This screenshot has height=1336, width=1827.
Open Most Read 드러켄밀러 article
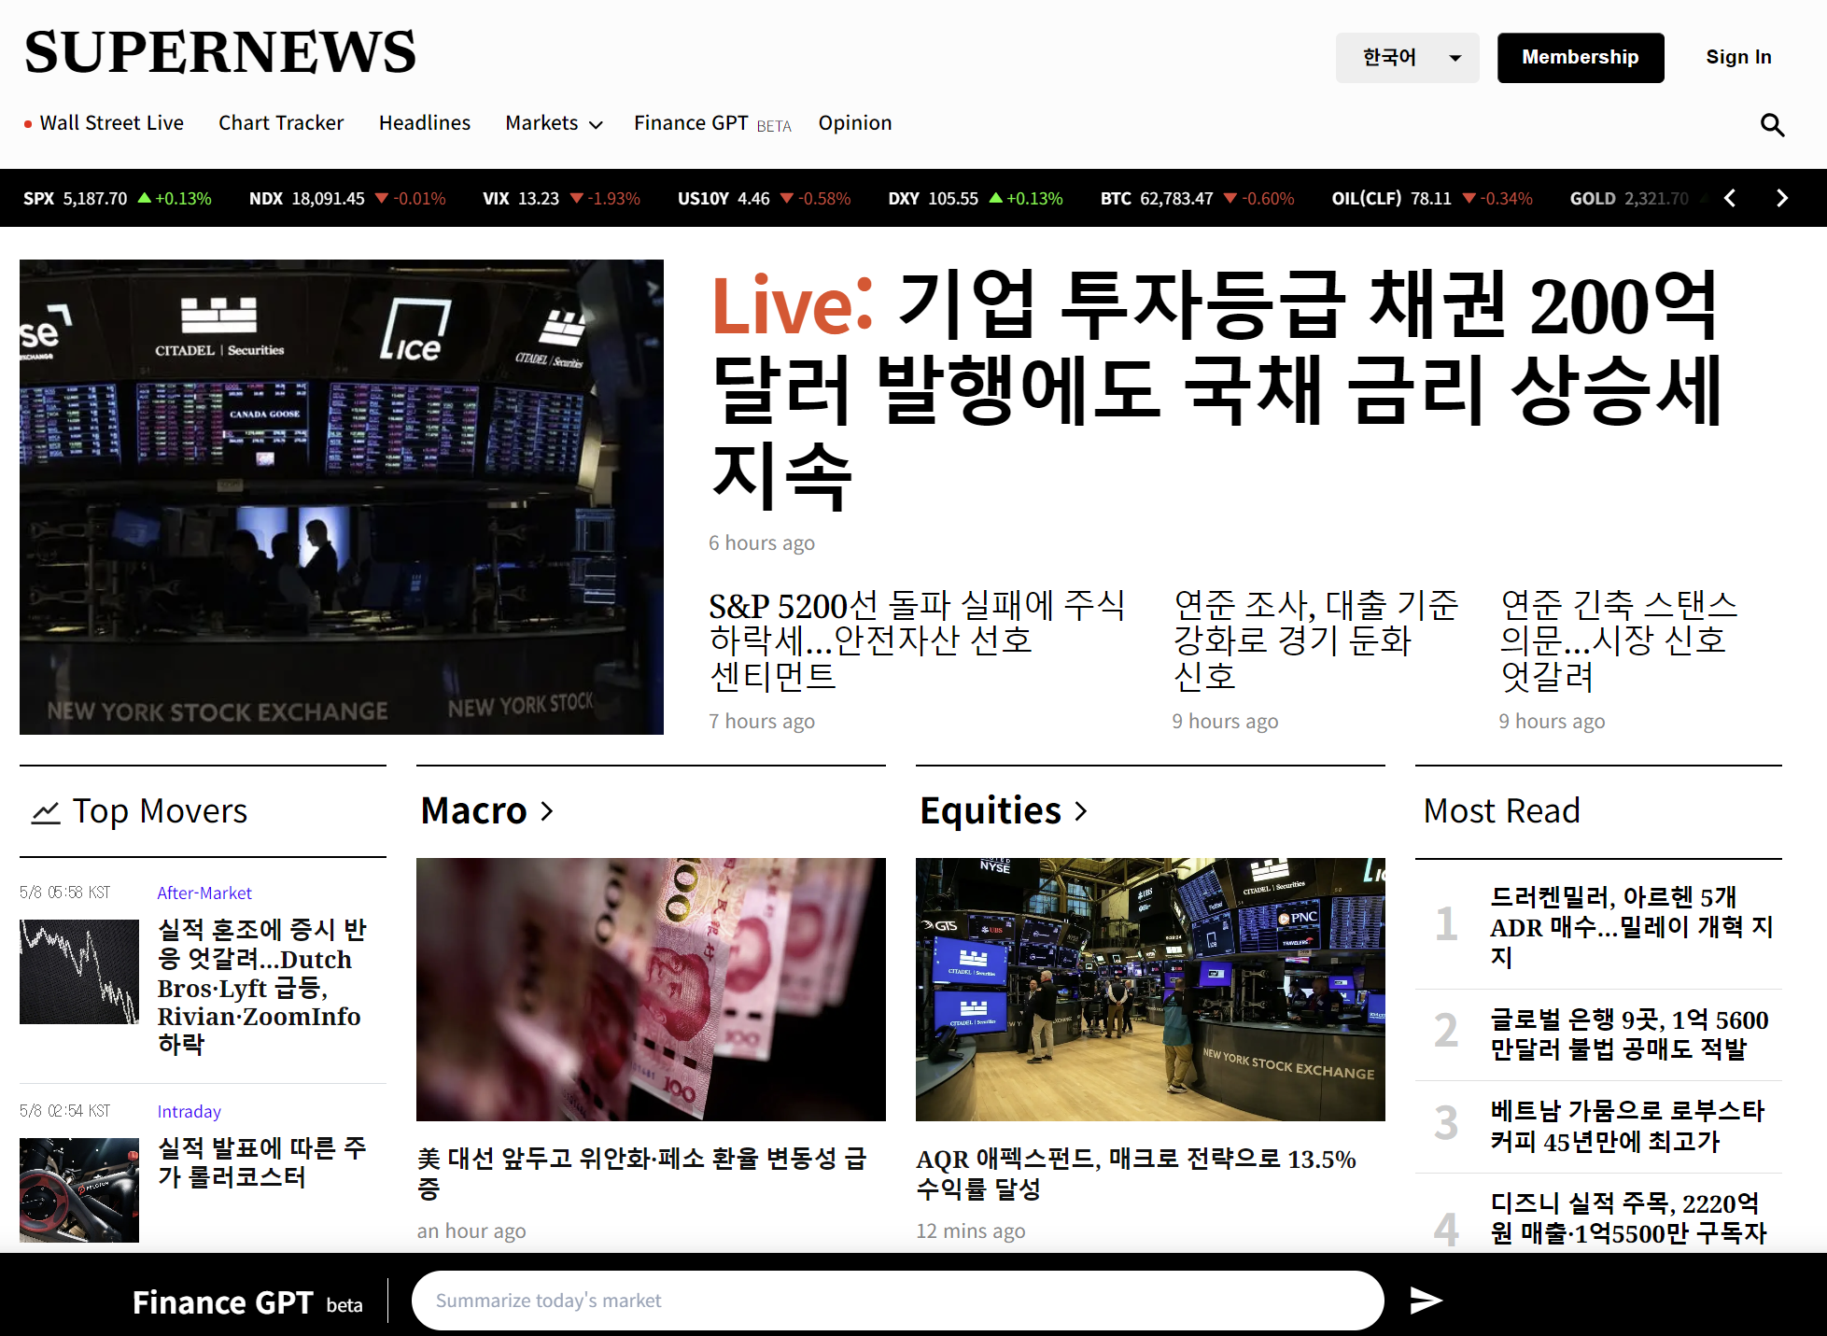[x=1632, y=926]
